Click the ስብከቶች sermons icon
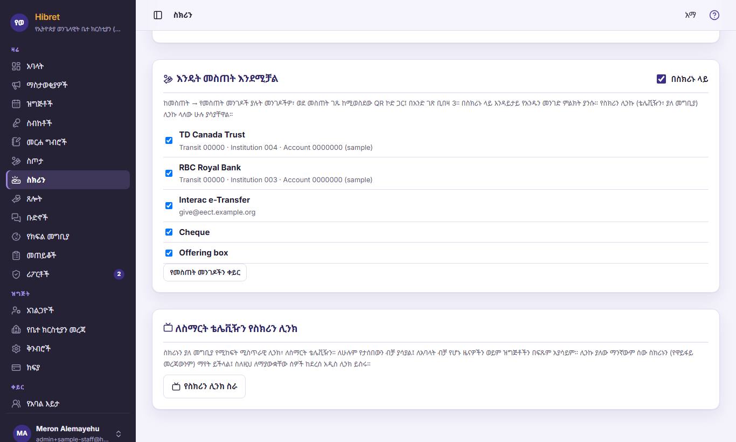The height and width of the screenshot is (442, 736). (x=16, y=123)
